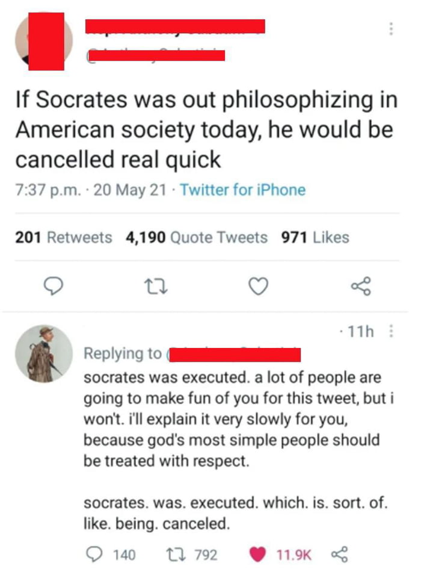Unlike the reply with 11.9K likes
The width and height of the screenshot is (421, 578).
tap(258, 554)
